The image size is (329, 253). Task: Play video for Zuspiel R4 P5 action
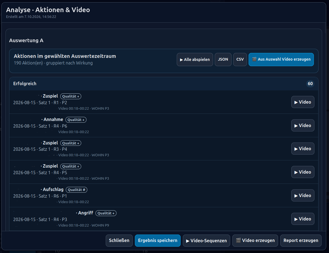[303, 172]
